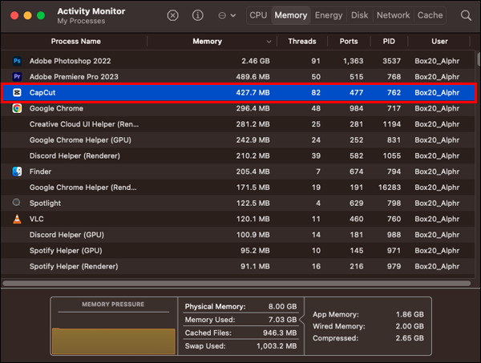Click the 296.4 MB memory value

tap(253, 108)
